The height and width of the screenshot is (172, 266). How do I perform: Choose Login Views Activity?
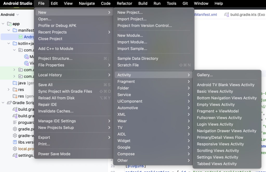coord(227,124)
